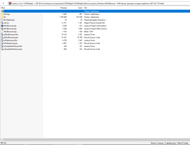Click the archive path address field
Image resolution: width=190 pixels, height=145 pixels.
click(x=99, y=3)
